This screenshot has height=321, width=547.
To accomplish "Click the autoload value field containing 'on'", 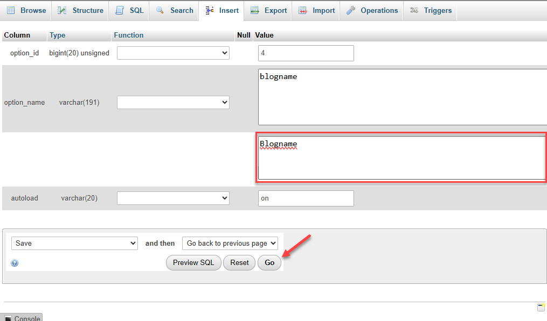I will point(306,198).
